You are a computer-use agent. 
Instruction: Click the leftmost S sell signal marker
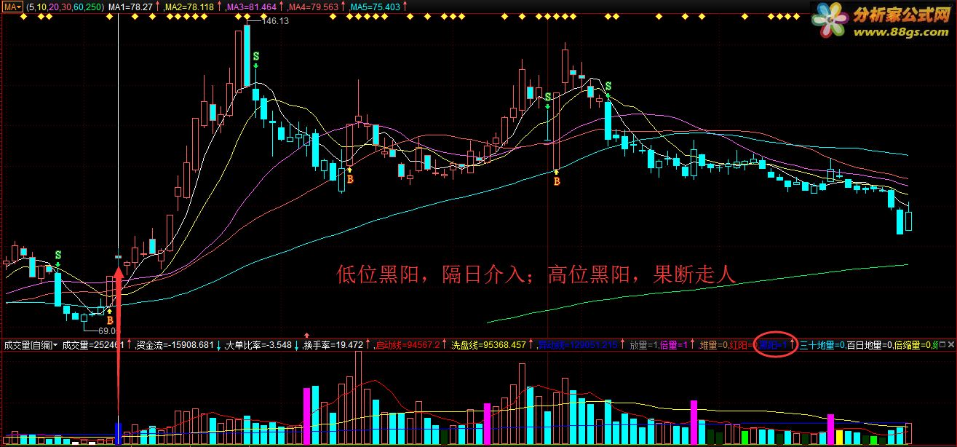tap(57, 255)
